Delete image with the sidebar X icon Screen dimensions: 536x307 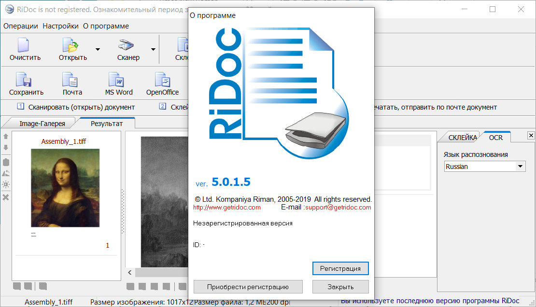click(x=6, y=197)
